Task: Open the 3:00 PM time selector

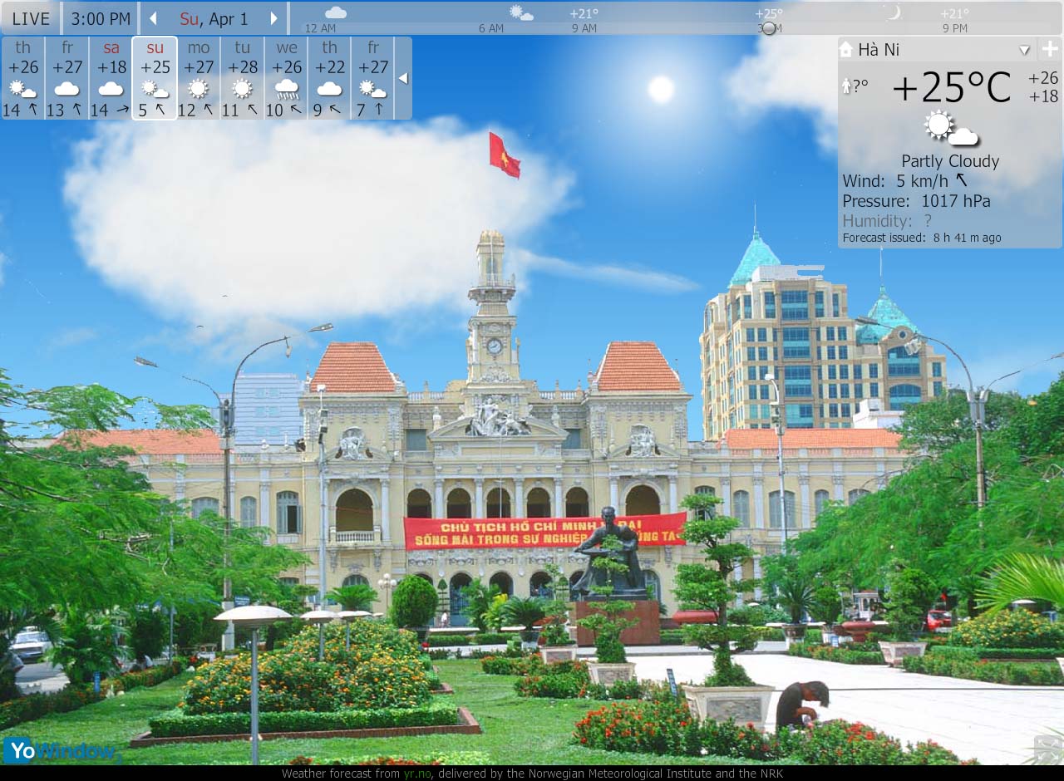Action: pyautogui.click(x=101, y=18)
